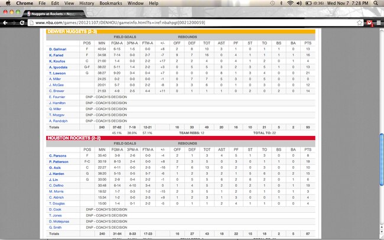This screenshot has height=240, width=384.
Task: Open D. Gallinari player link
Action: (x=57, y=49)
